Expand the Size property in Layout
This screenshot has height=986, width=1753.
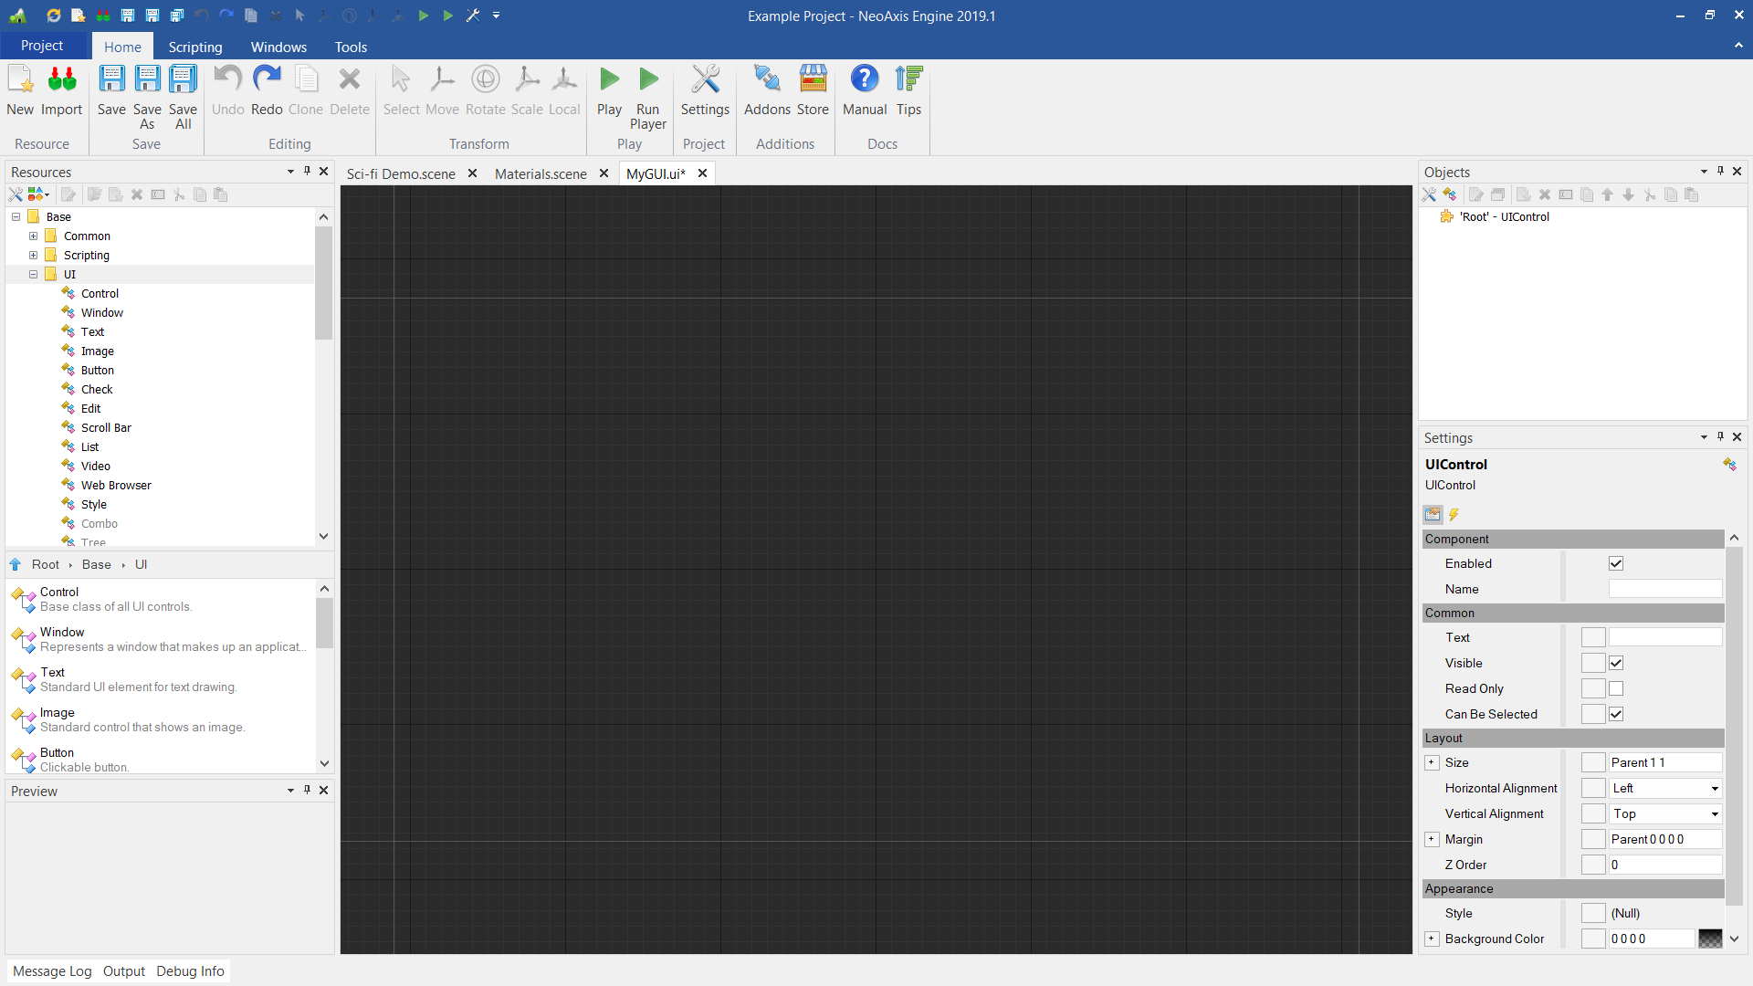click(x=1432, y=762)
